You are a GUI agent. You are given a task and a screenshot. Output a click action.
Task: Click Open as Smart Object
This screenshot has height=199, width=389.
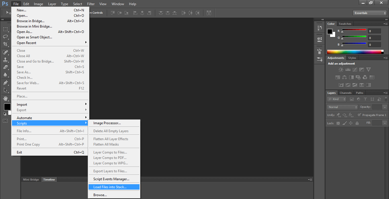coord(50,37)
